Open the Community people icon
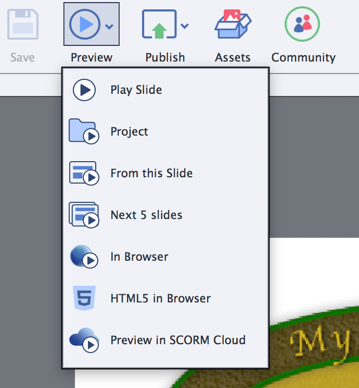Viewport: 359px width, 388px height. click(302, 24)
